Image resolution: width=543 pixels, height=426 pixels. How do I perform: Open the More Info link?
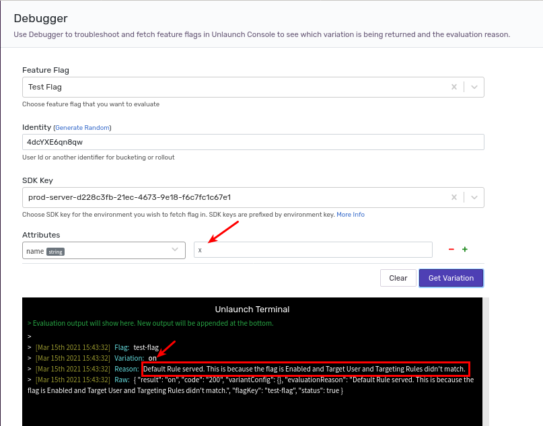(351, 215)
